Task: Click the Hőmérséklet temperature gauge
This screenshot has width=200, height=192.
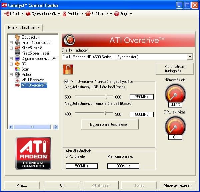Action: coord(175,95)
